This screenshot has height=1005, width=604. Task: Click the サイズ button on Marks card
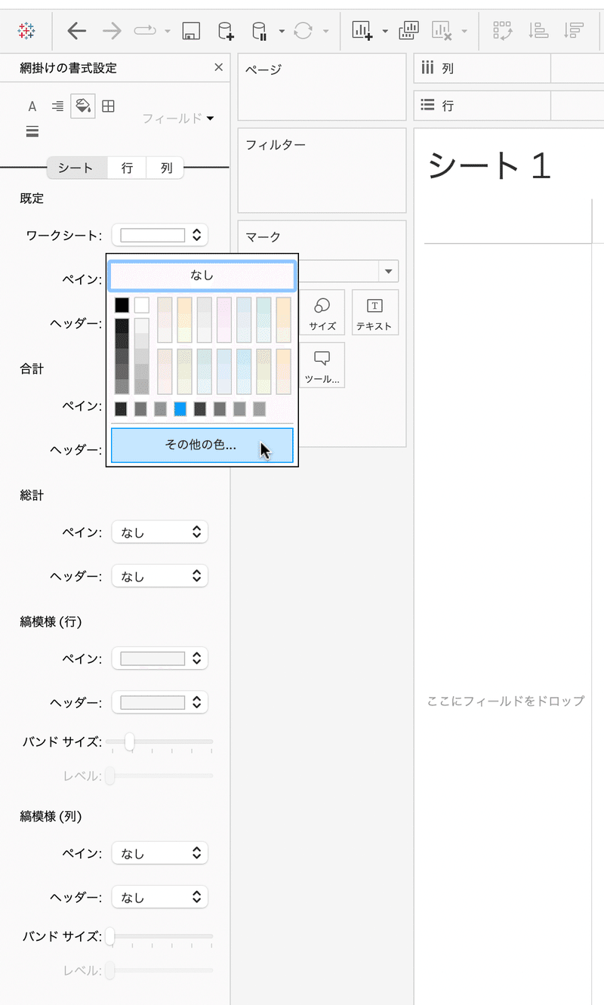coord(322,313)
